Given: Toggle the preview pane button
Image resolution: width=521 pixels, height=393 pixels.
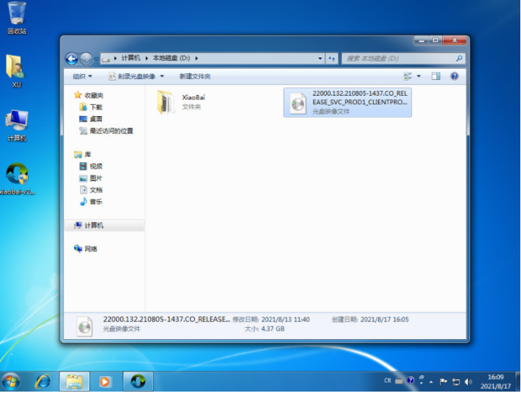Looking at the screenshot, I should tap(436, 76).
